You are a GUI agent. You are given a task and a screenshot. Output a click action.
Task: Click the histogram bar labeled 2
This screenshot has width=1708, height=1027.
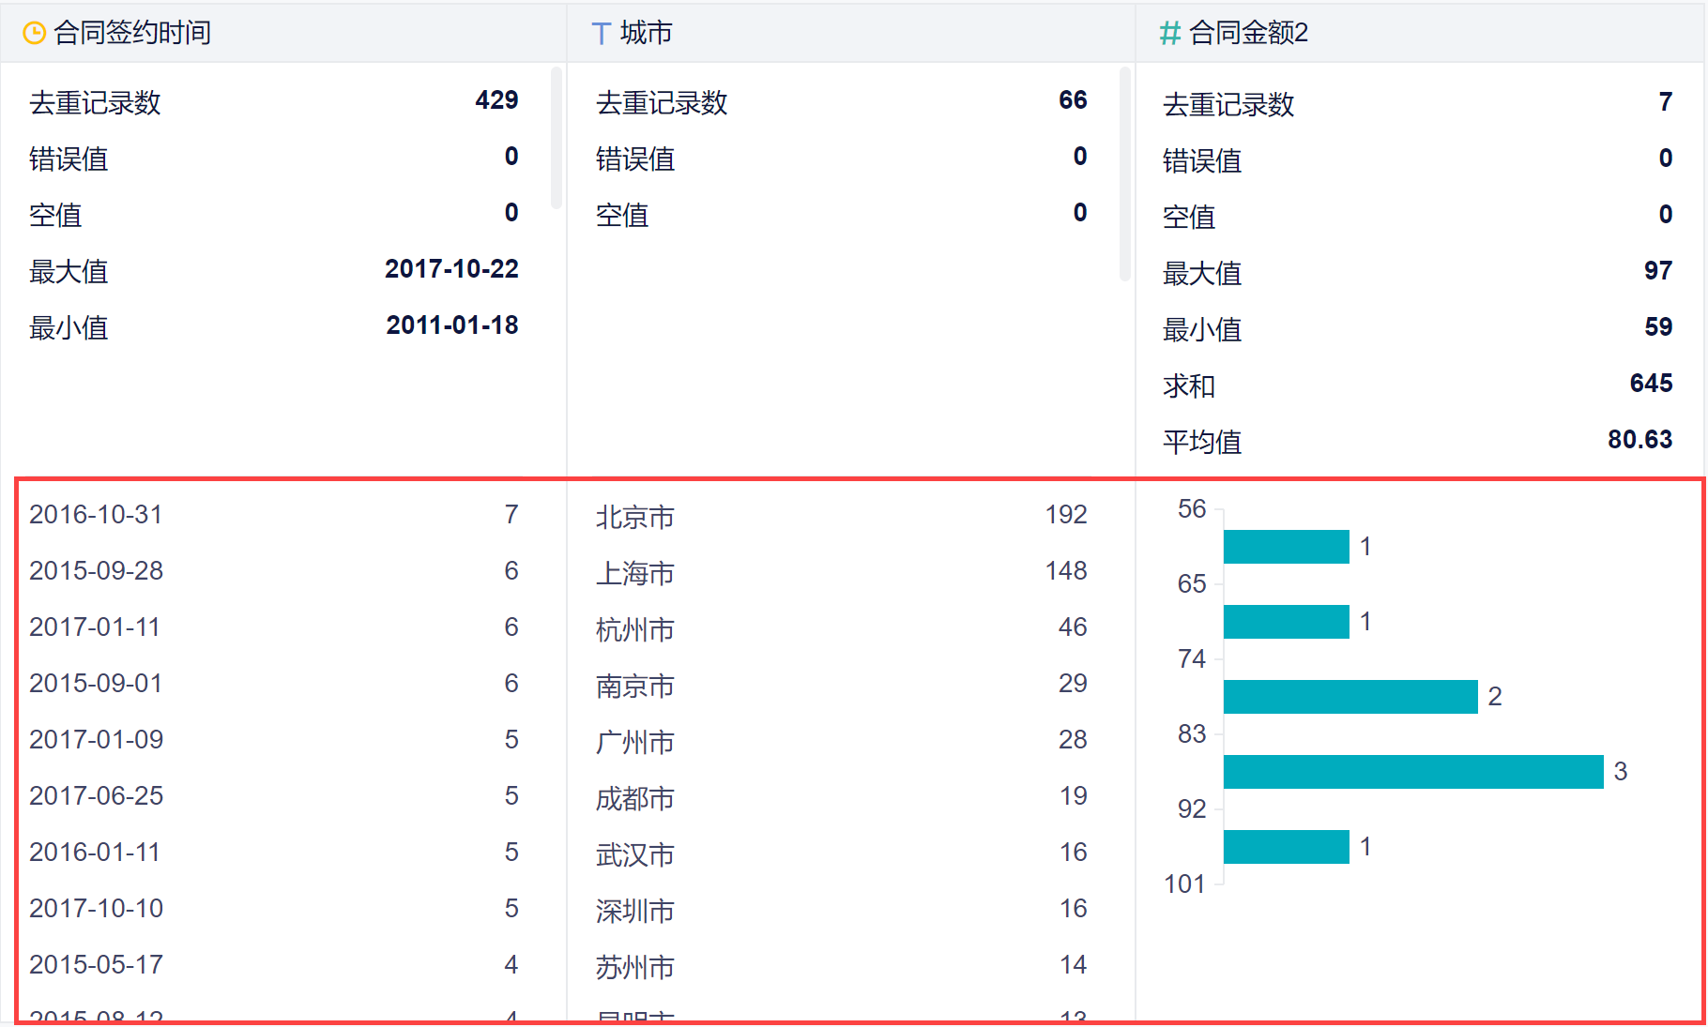pyautogui.click(x=1350, y=697)
